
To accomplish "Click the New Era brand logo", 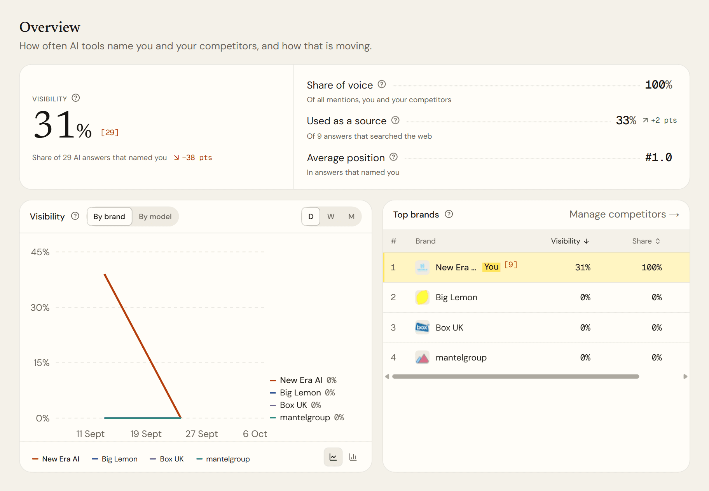I will pyautogui.click(x=422, y=267).
